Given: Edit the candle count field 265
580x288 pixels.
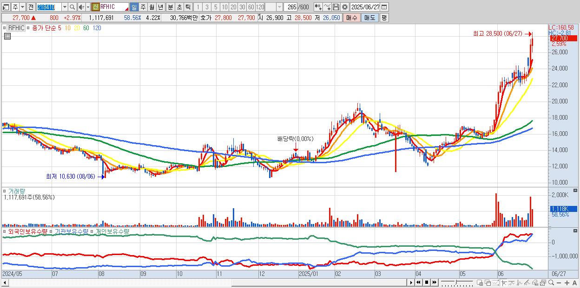Looking at the screenshot, I should point(290,7).
